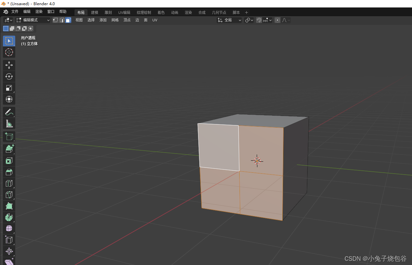Viewport: 412px width, 265px height.
Task: Open the proportional falloff dropdown
Action: [x=286, y=20]
